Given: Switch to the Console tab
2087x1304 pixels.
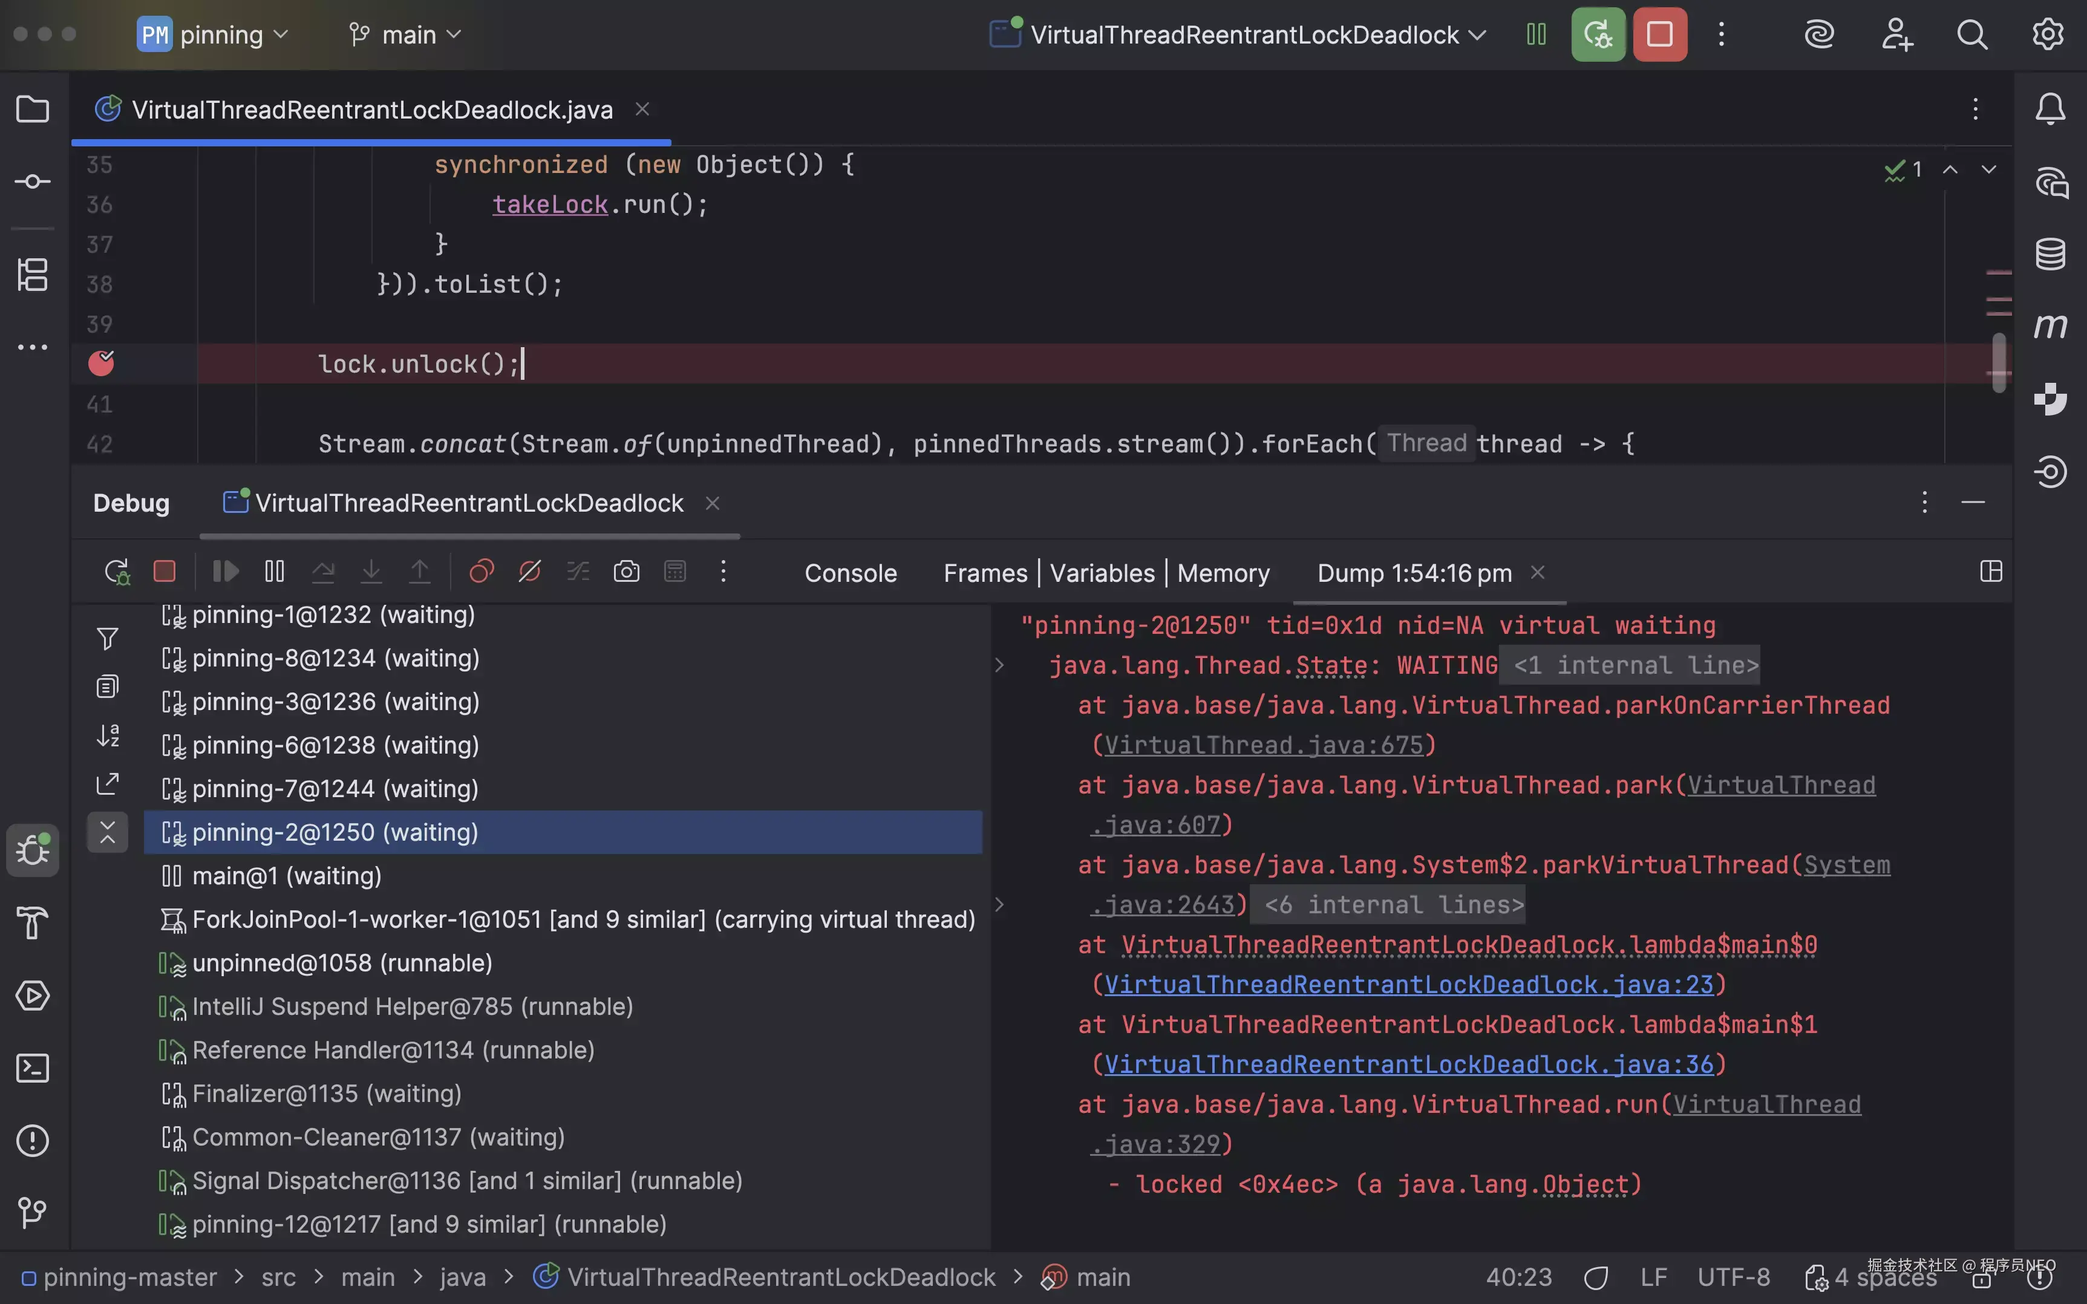Looking at the screenshot, I should (851, 573).
